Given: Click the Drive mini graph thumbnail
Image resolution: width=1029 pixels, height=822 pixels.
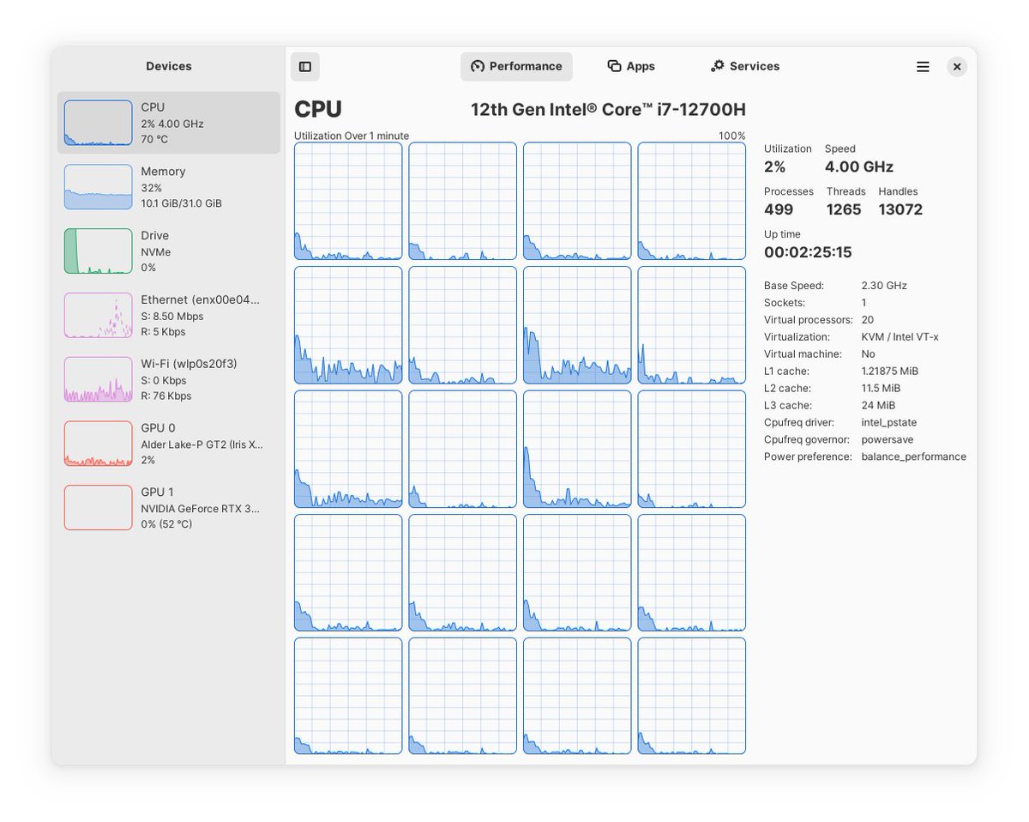Looking at the screenshot, I should (x=99, y=251).
